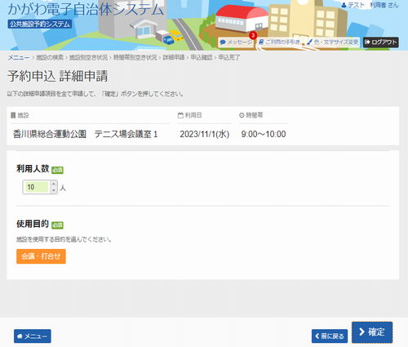Decrease 利用人数 with down arrow
The height and width of the screenshot is (347, 408).
(54, 190)
